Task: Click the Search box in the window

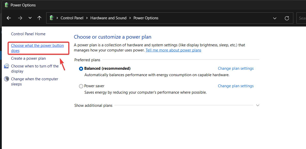Action: (x=302, y=18)
